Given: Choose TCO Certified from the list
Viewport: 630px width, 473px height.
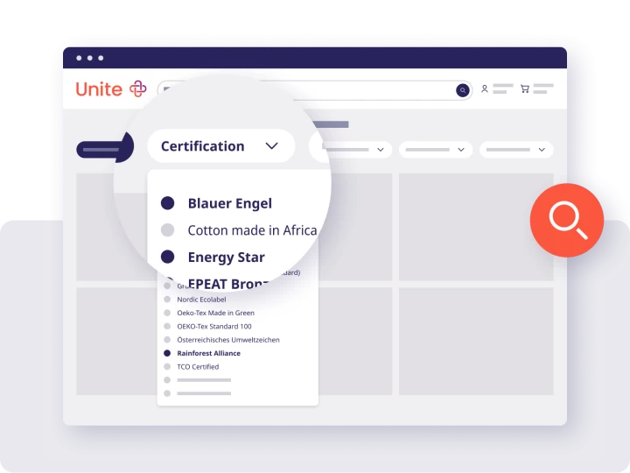Looking at the screenshot, I should pyautogui.click(x=198, y=367).
